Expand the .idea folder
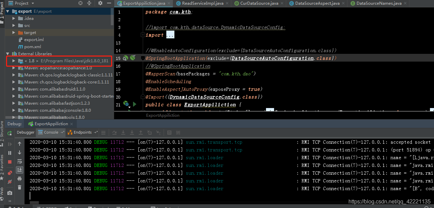 point(14,18)
